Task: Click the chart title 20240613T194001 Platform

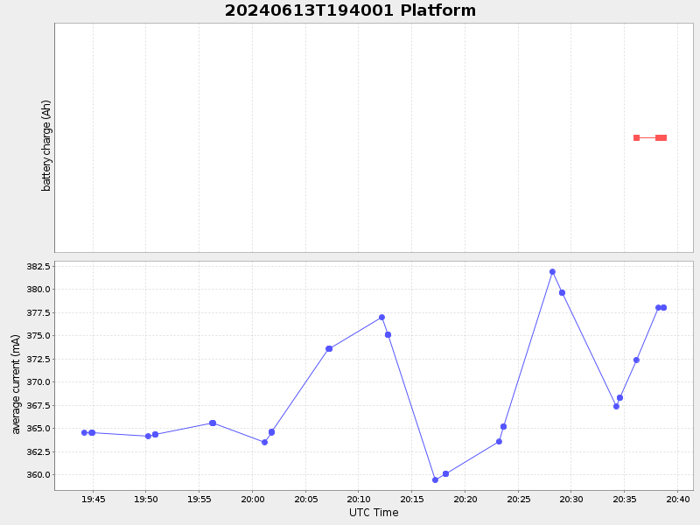Action: click(x=350, y=10)
